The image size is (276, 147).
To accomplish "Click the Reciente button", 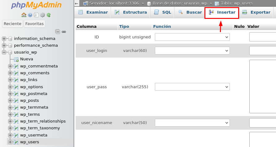I will pos(12,24).
